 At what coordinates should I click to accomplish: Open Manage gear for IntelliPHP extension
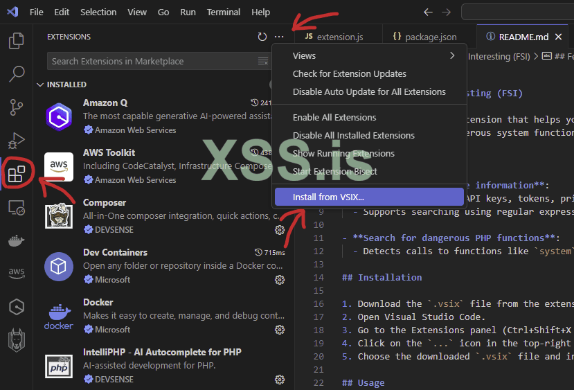tap(280, 380)
